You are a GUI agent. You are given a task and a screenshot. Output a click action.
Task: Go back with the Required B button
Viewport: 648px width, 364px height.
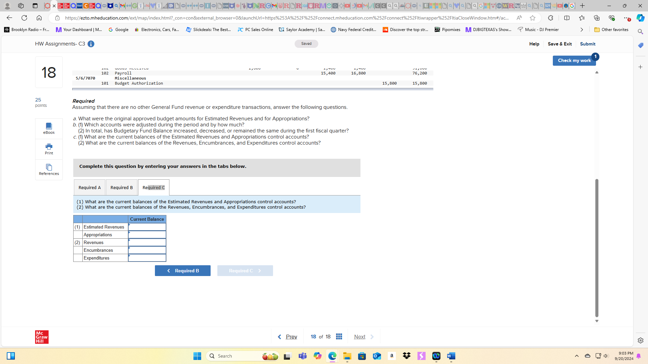[x=183, y=271]
